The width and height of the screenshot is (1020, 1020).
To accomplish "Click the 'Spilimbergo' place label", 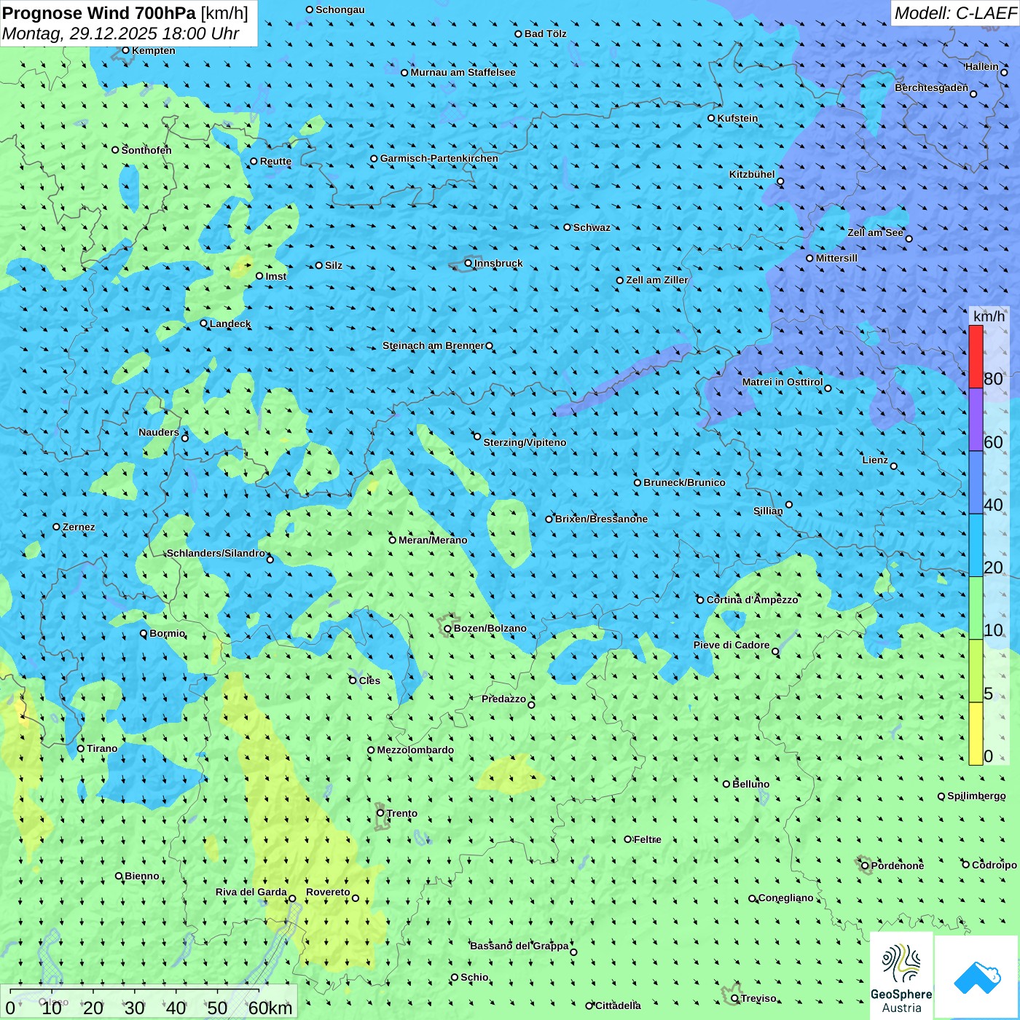I will coord(976,796).
